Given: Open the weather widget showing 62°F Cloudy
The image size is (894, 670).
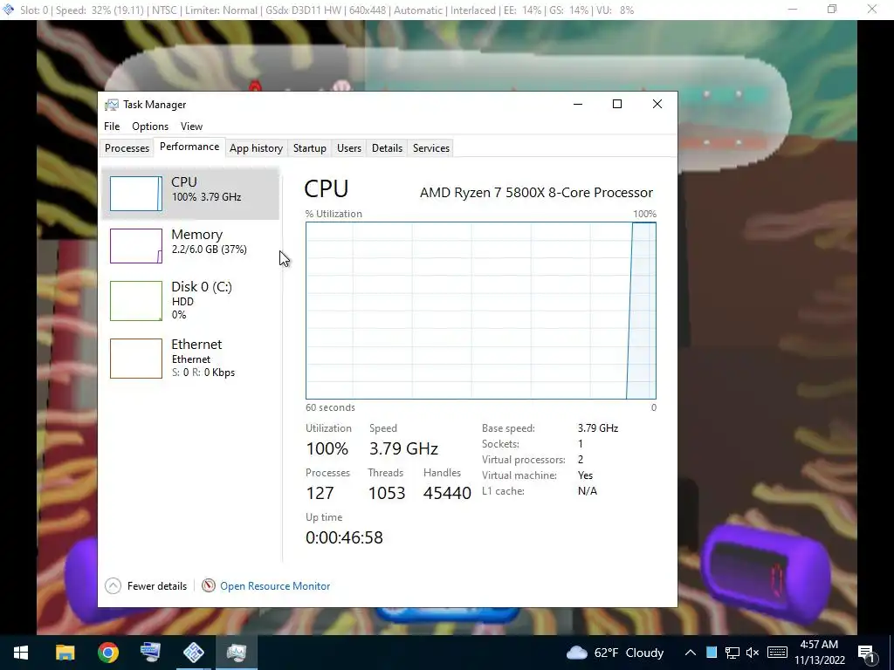Looking at the screenshot, I should [x=615, y=653].
